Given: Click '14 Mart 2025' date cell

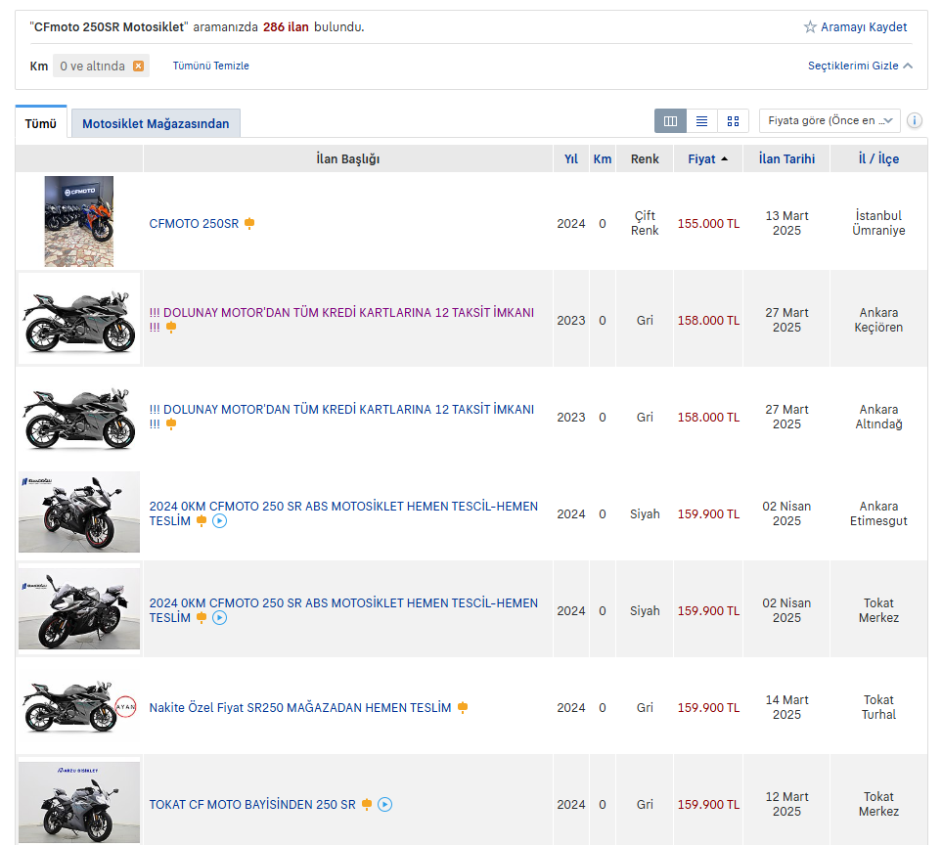Looking at the screenshot, I should pyautogui.click(x=786, y=707).
